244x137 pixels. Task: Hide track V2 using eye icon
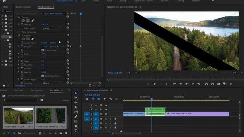(x=106, y=110)
